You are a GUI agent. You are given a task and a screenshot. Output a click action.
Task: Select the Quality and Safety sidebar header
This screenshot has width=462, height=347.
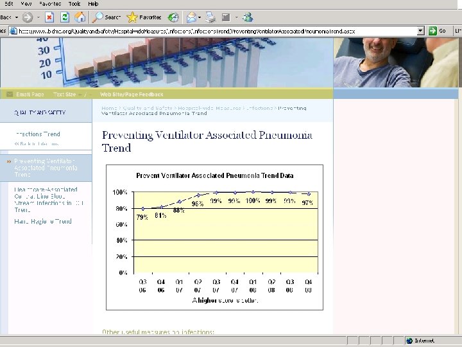[x=40, y=112]
